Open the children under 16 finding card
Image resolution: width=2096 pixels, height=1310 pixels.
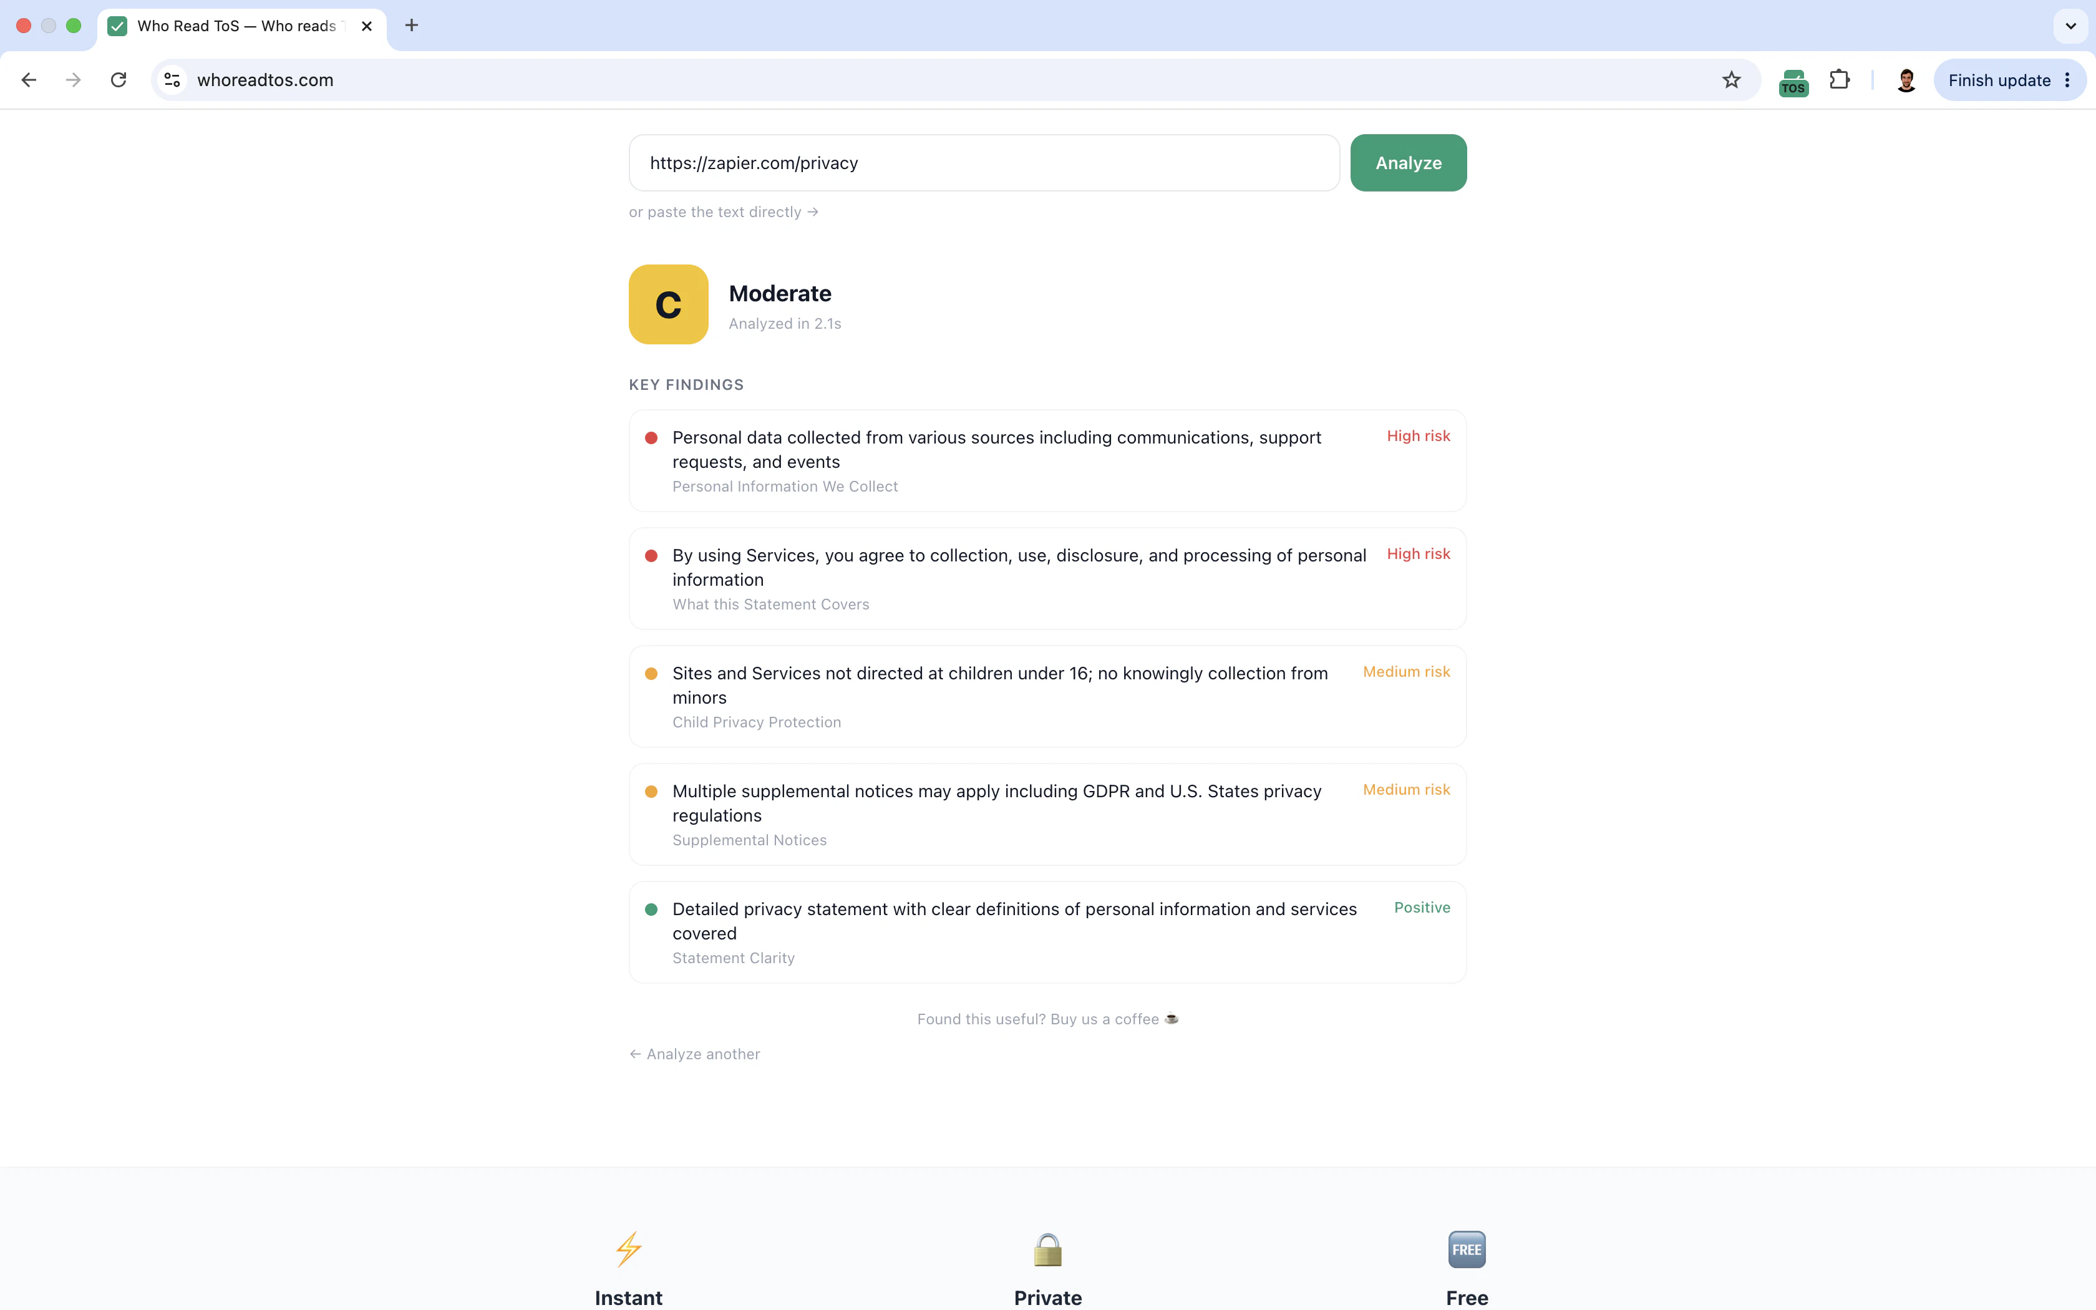tap(1048, 697)
